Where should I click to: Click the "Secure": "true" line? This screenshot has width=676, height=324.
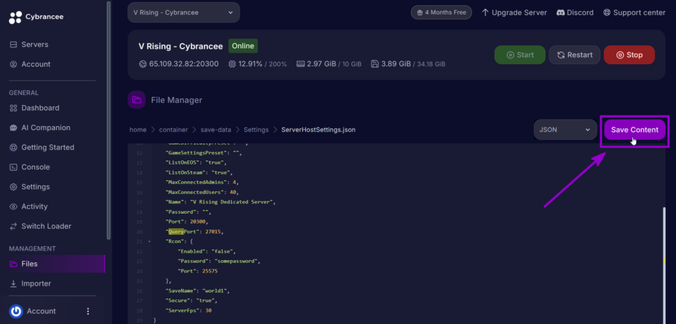192,301
